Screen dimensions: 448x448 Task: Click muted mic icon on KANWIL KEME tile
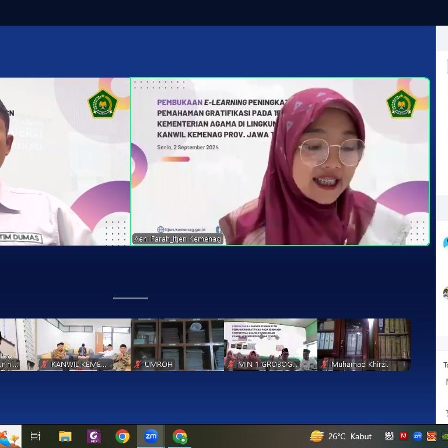pyautogui.click(x=44, y=364)
